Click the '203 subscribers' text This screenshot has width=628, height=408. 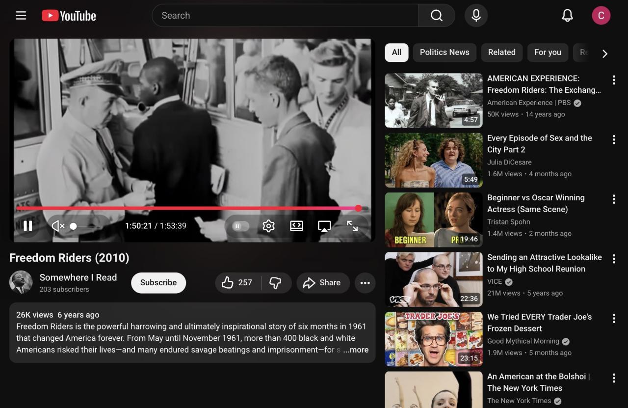64,289
